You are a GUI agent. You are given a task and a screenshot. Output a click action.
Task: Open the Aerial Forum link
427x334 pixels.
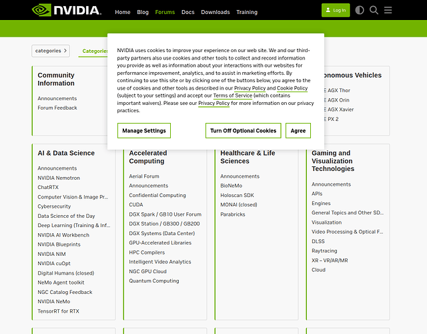144,176
